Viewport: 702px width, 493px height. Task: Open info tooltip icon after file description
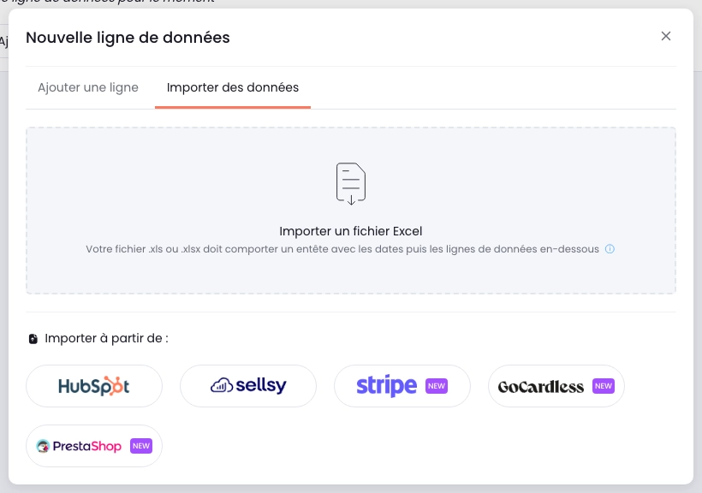(x=610, y=249)
